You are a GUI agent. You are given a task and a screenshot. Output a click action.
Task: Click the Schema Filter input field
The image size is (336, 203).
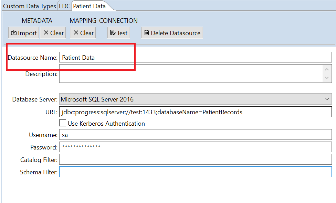pyautogui.click(x=196, y=172)
